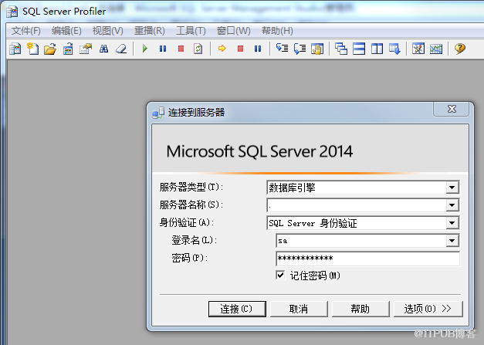The image size is (484, 345).
Task: Open the 登录名 dropdown arrow
Action: [x=452, y=241]
